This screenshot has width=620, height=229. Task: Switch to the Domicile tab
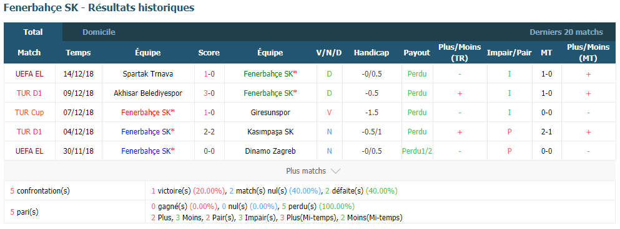99,32
